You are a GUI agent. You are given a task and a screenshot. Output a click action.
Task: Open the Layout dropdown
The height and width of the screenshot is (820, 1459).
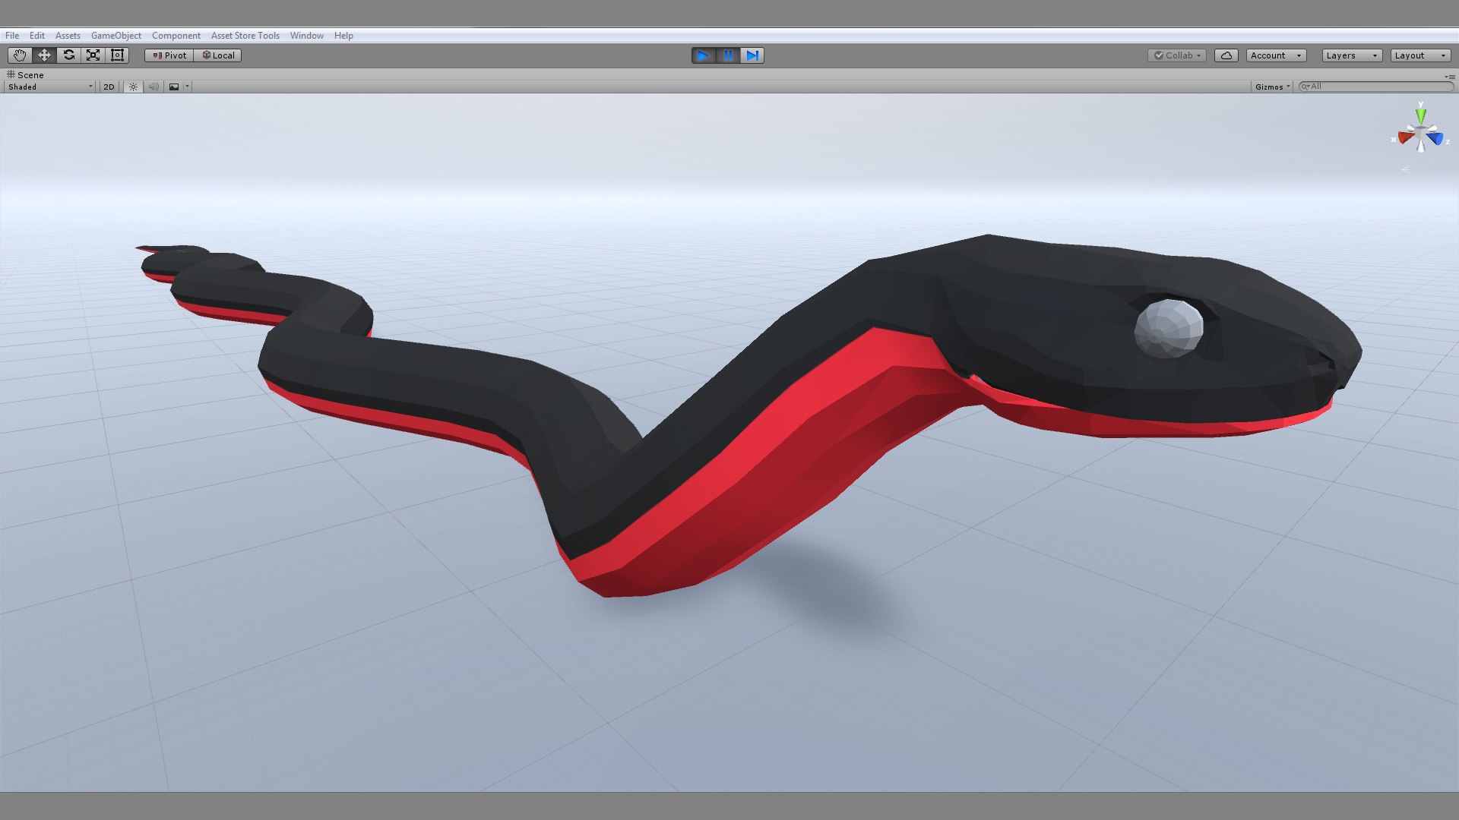[x=1421, y=55]
